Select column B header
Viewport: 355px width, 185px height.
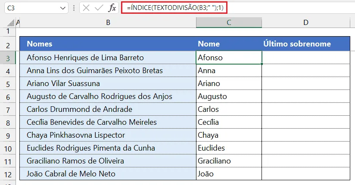108,23
